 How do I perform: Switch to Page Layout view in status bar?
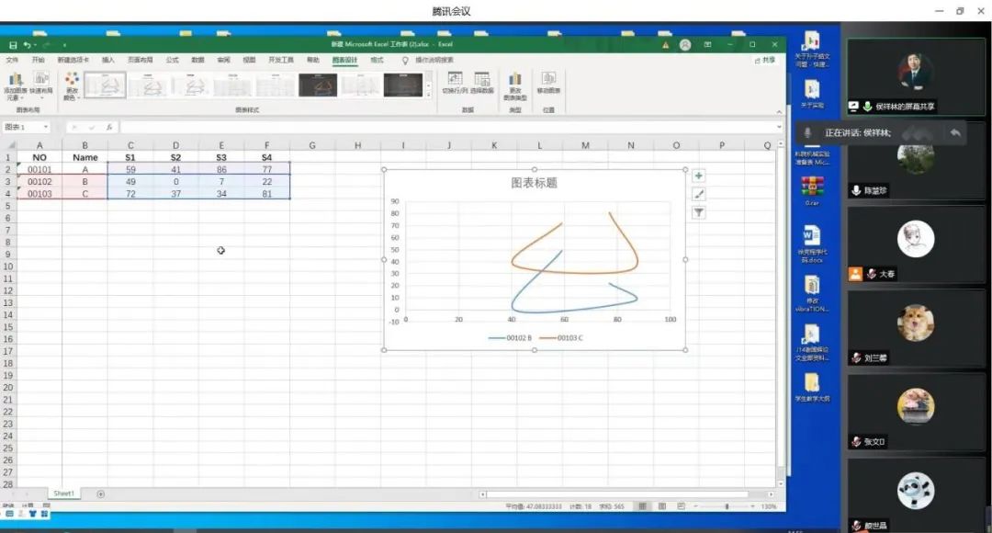click(x=659, y=506)
